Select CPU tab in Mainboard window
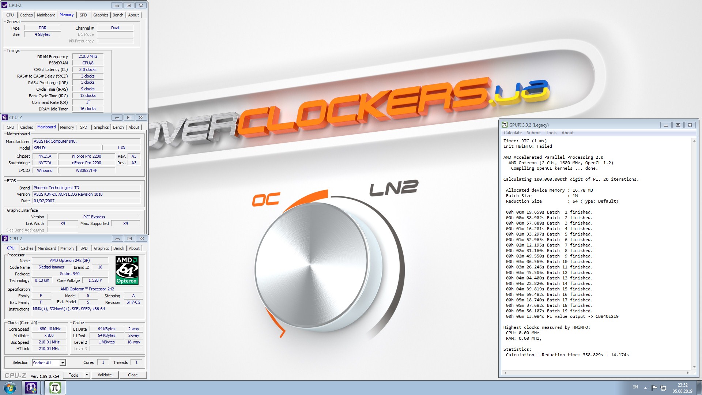 (10, 127)
